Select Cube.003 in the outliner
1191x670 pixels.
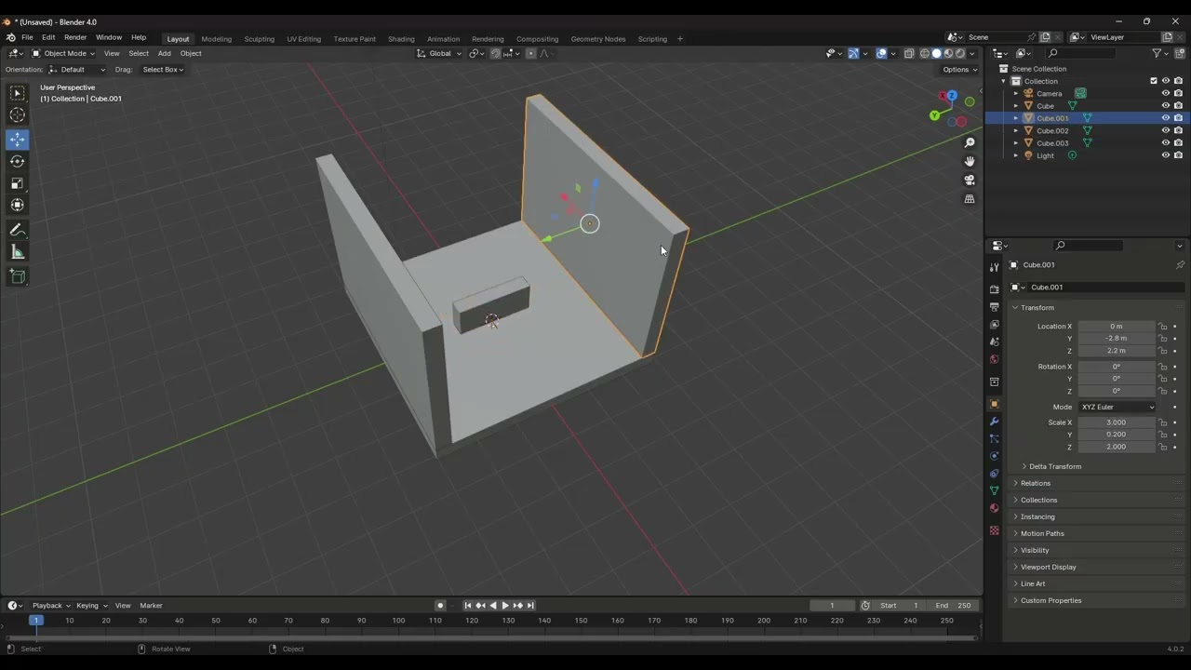1052,143
